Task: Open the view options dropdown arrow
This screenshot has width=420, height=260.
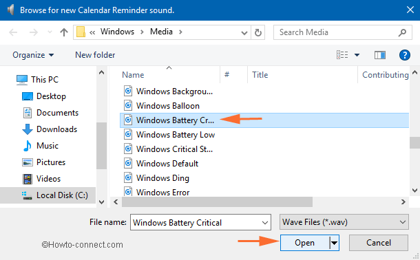Action: (x=357, y=55)
